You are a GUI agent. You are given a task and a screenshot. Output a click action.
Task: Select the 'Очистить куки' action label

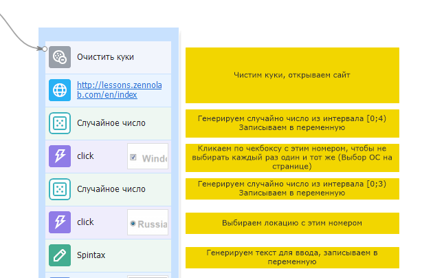[x=105, y=57]
